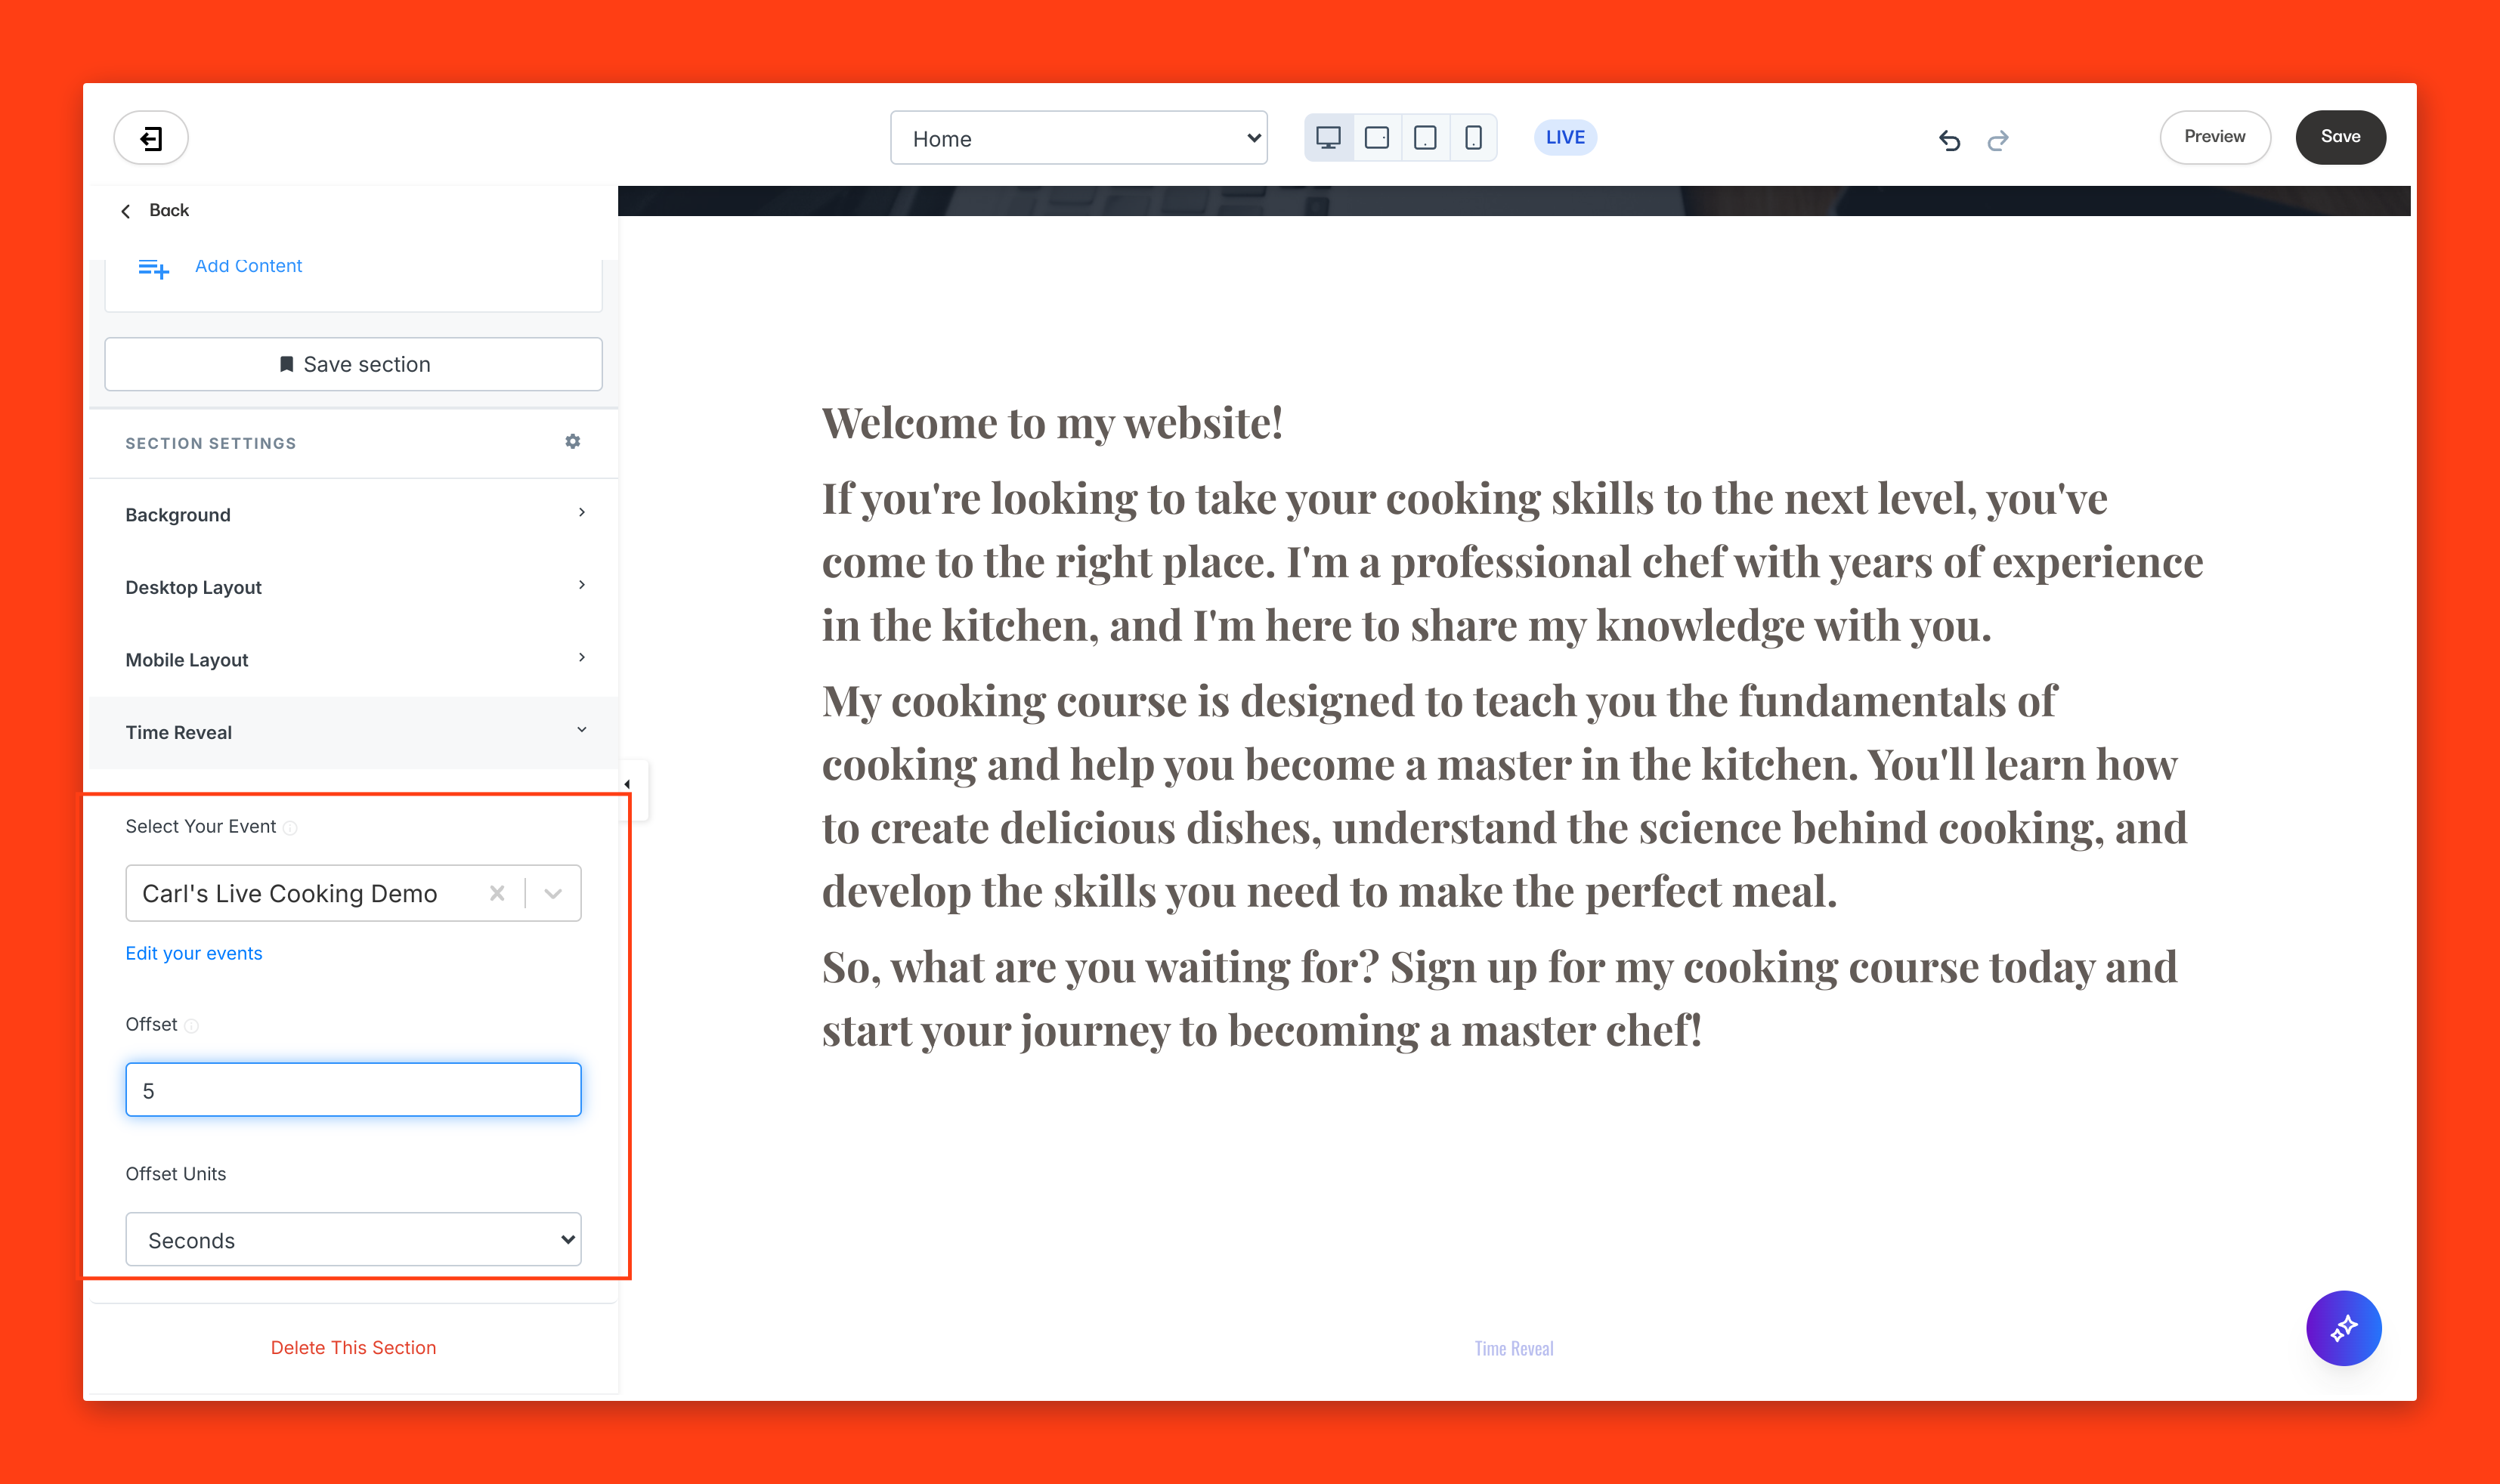Click the Save section button
The height and width of the screenshot is (1484, 2500).
tap(353, 364)
